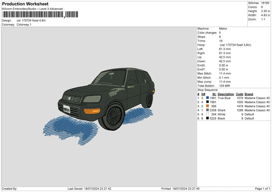Click the Max Jump value '11.4 mm'
Viewport: 272px width, 192px height.
coord(225,82)
